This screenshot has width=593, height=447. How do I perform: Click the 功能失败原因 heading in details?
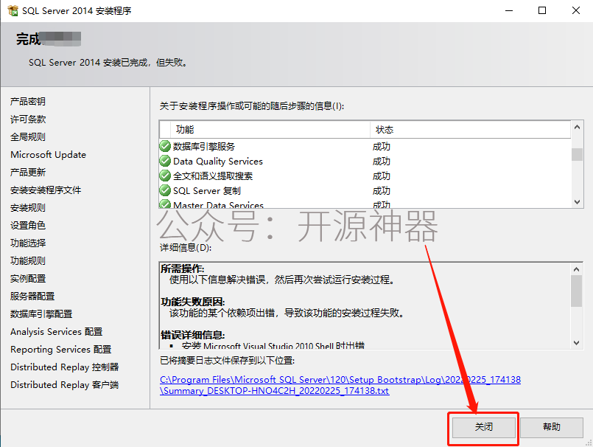click(x=193, y=302)
